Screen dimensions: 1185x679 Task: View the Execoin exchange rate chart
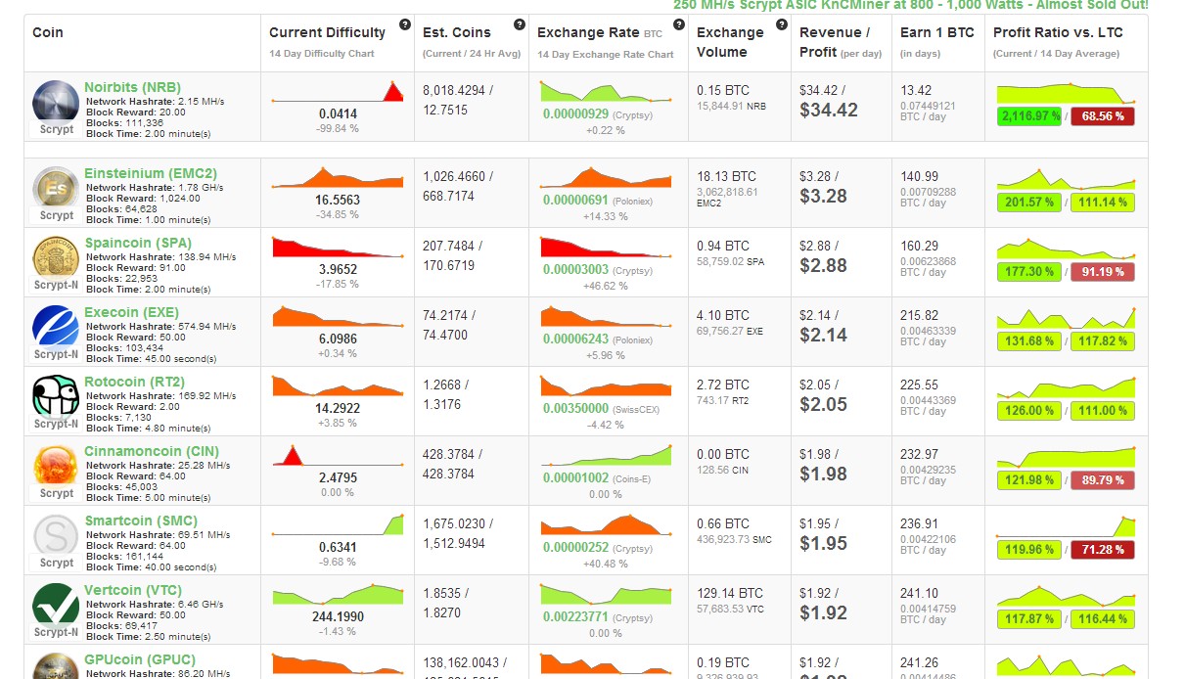click(x=607, y=316)
